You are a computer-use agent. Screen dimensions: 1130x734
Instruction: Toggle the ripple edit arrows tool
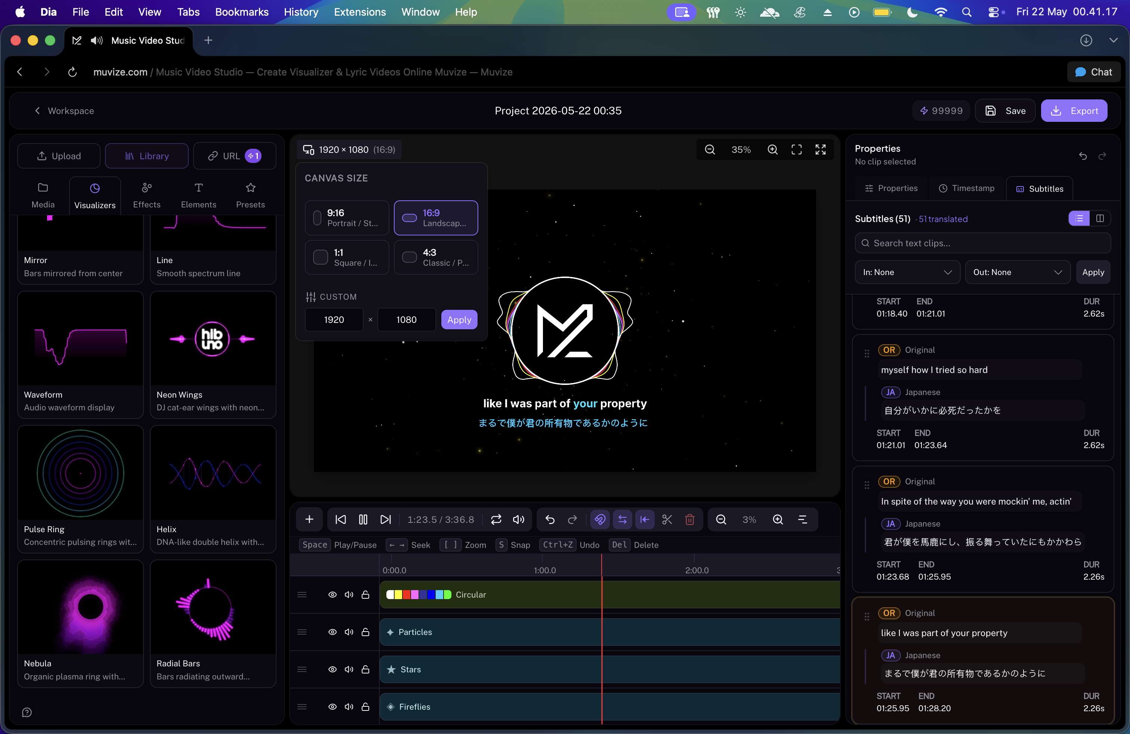(x=622, y=519)
